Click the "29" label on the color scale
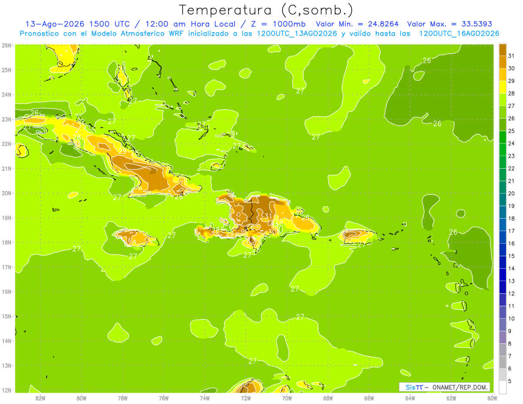Screen dimensions: 523x404 [512, 81]
